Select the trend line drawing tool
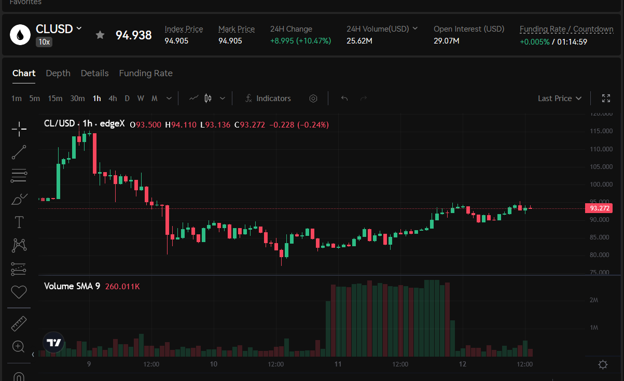The width and height of the screenshot is (624, 381). [19, 152]
